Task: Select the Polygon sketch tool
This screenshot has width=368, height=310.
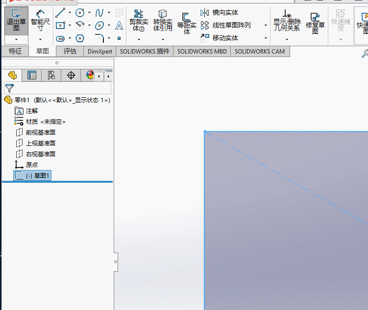Action: 80,38
